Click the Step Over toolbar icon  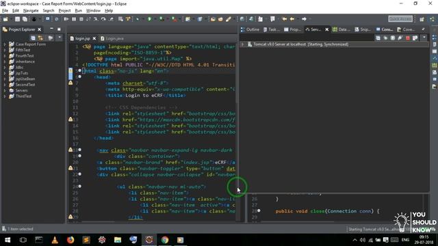(x=103, y=19)
